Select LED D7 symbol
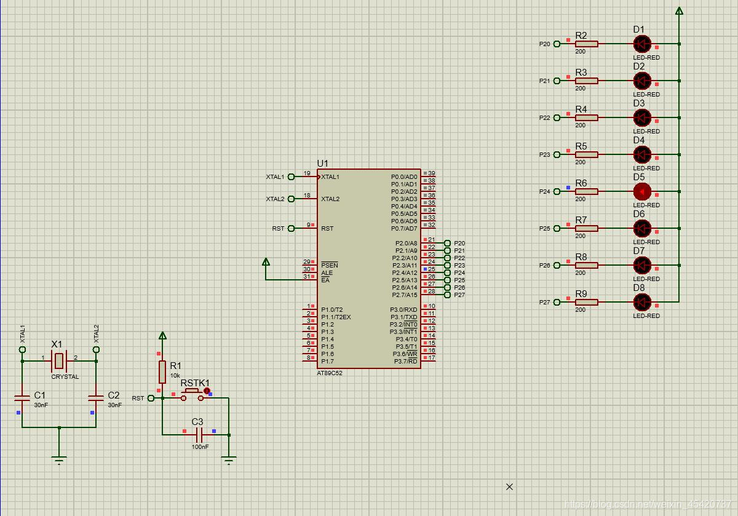The width and height of the screenshot is (738, 516). coord(642,265)
